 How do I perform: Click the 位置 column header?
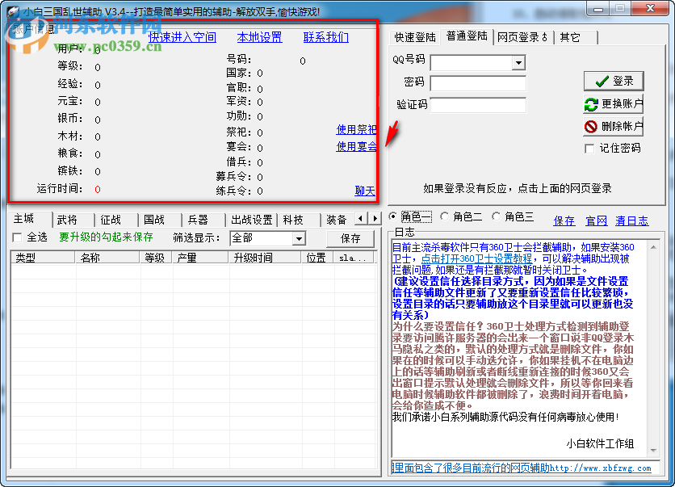[x=317, y=258]
